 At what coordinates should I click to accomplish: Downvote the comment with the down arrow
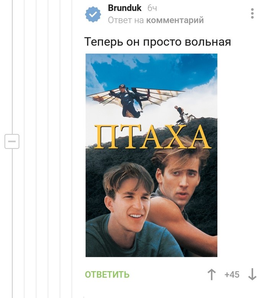click(252, 274)
